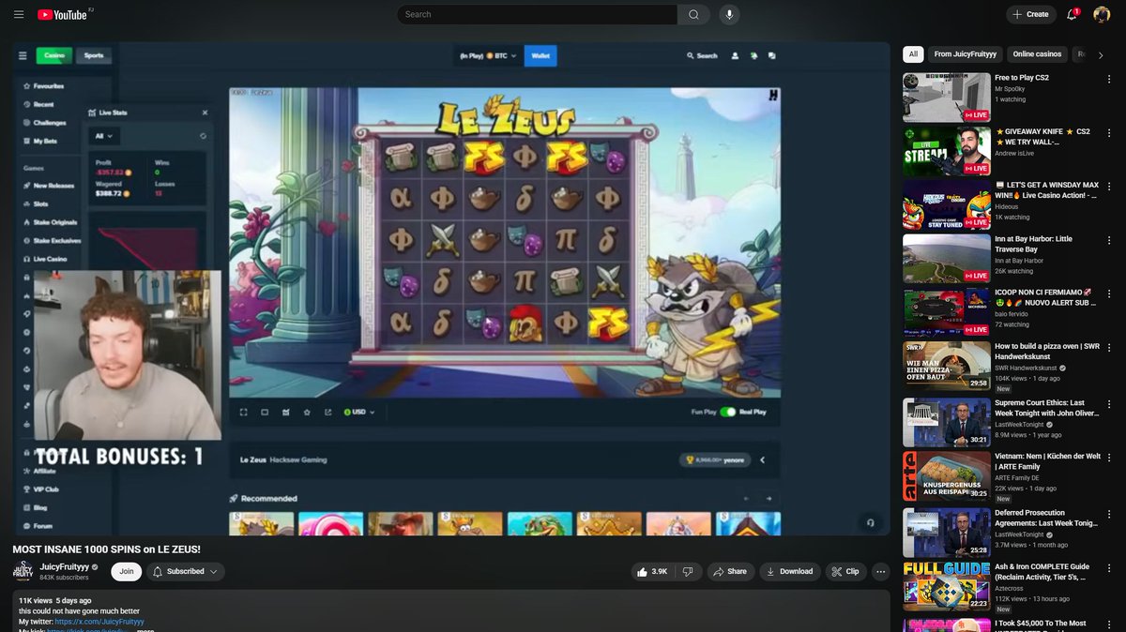The height and width of the screenshot is (632, 1126).
Task: Open the Free to Play CS2 thumbnail
Action: click(x=946, y=98)
